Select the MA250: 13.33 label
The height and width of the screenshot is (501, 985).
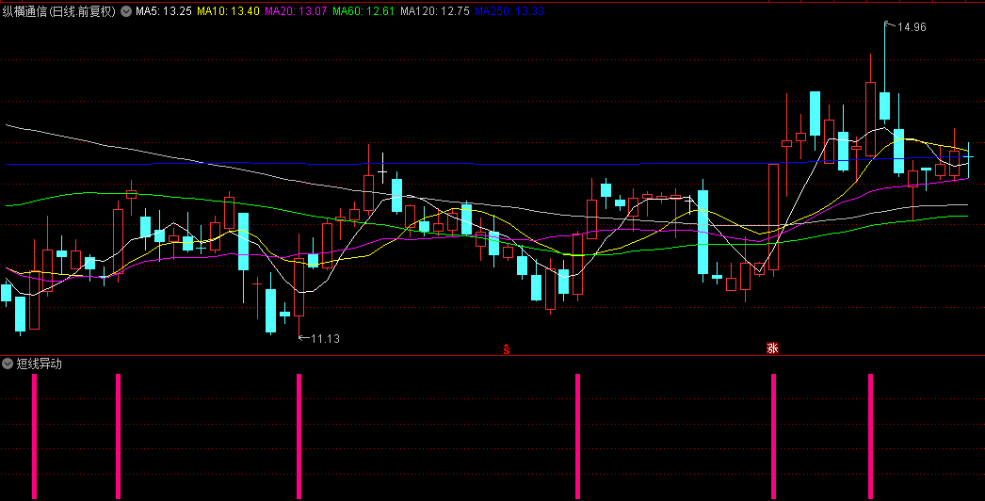pos(509,11)
